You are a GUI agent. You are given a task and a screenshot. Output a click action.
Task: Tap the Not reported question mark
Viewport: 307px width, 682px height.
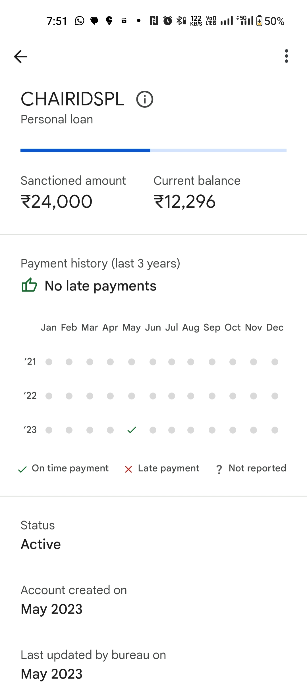pyautogui.click(x=219, y=469)
